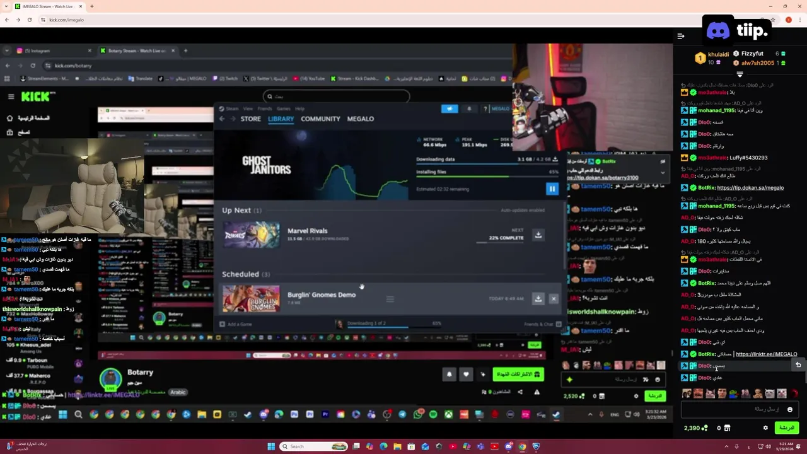Click Steam's forward navigation arrow
The height and width of the screenshot is (454, 807).
(233, 119)
